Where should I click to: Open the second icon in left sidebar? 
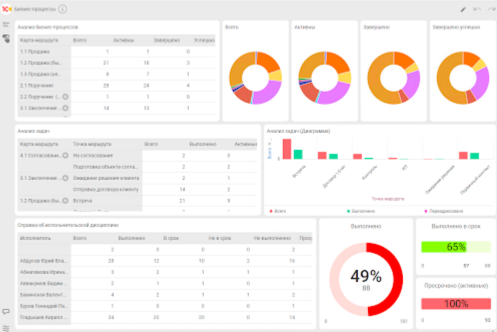pos(6,39)
